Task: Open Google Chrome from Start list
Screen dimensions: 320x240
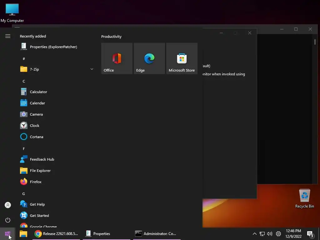Action: [x=57, y=225]
